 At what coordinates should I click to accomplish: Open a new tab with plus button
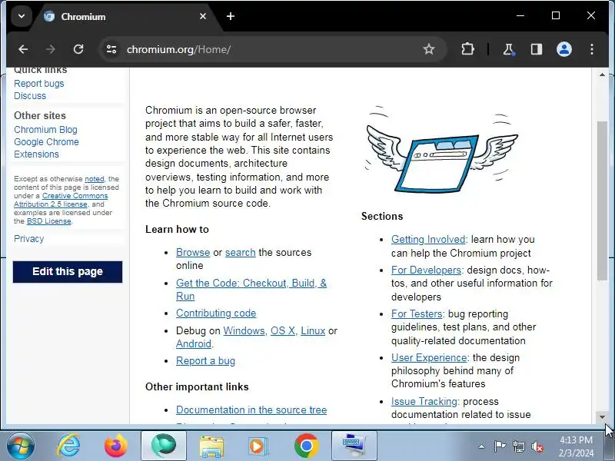point(231,16)
